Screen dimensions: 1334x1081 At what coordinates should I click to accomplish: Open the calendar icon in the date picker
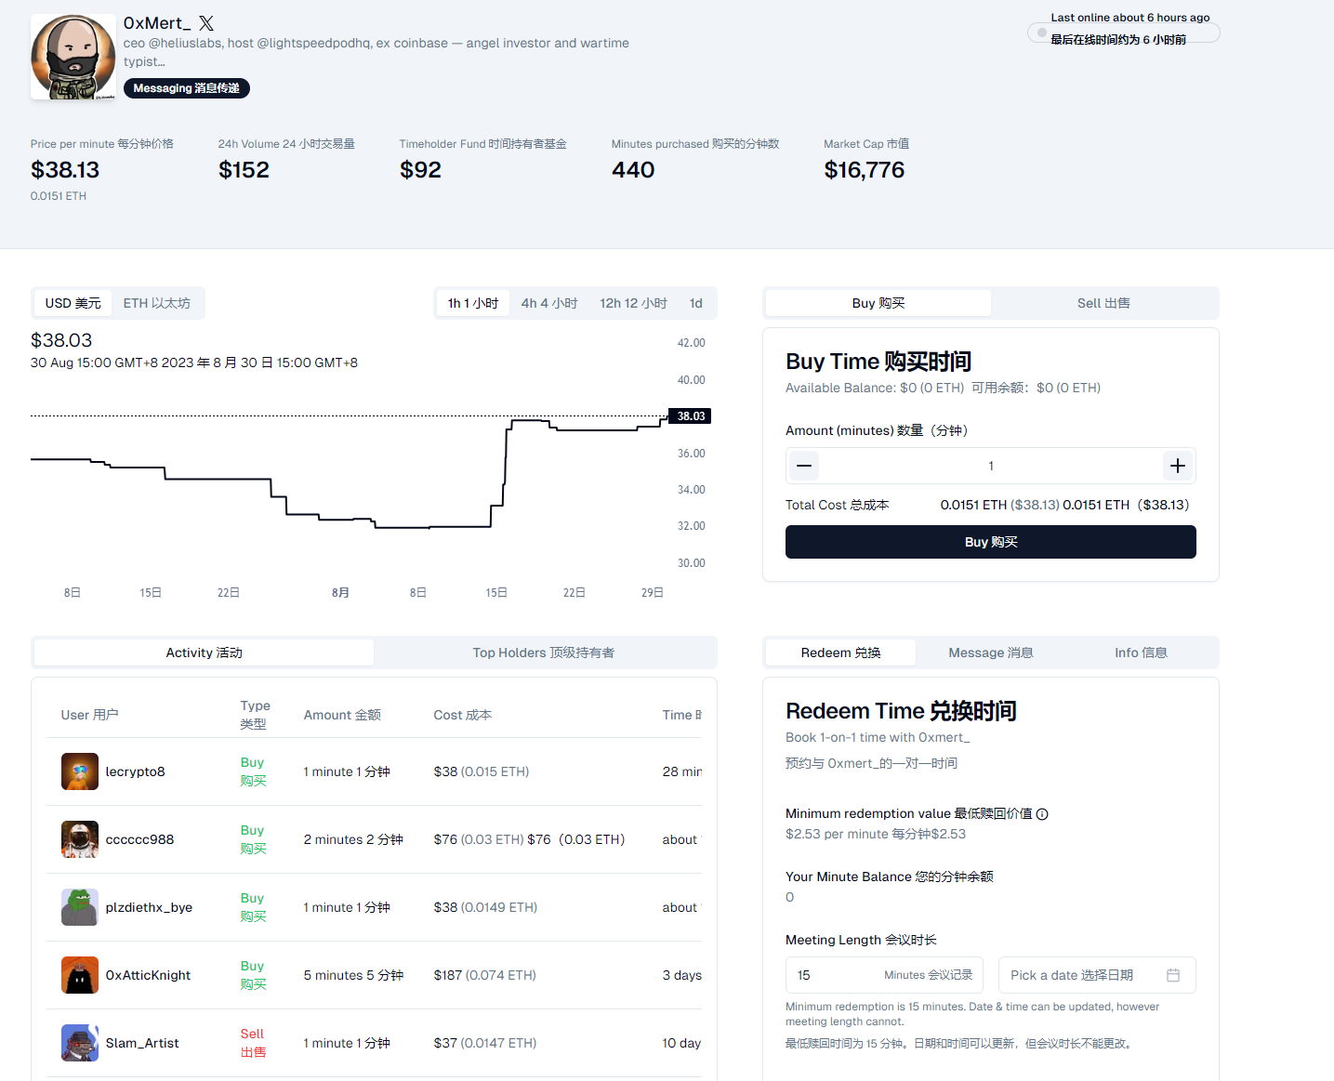[x=1173, y=975]
